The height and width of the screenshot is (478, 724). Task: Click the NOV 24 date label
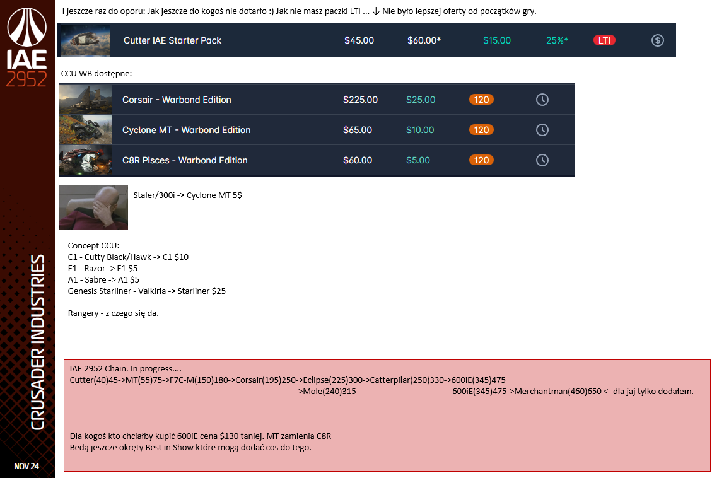click(x=26, y=467)
